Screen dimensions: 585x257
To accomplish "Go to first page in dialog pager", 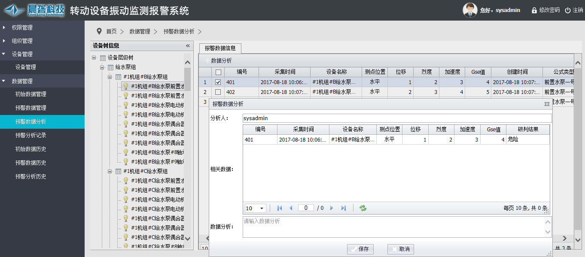I will click(280, 208).
